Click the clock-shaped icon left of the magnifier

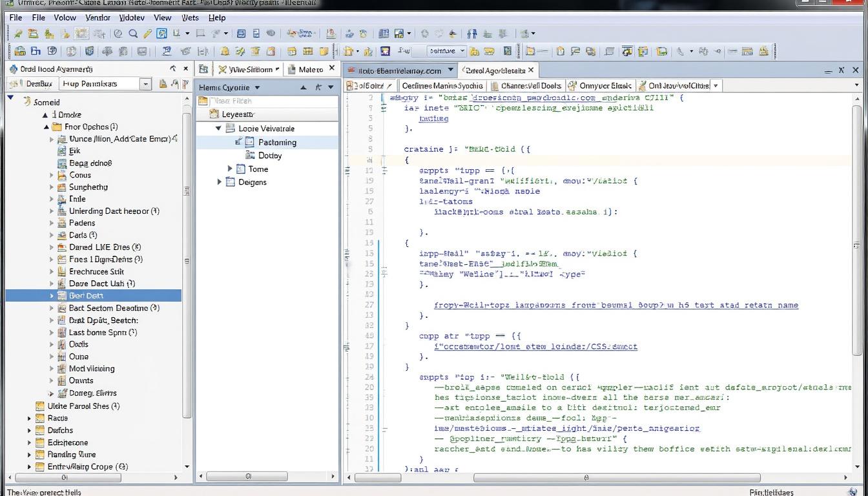point(118,34)
